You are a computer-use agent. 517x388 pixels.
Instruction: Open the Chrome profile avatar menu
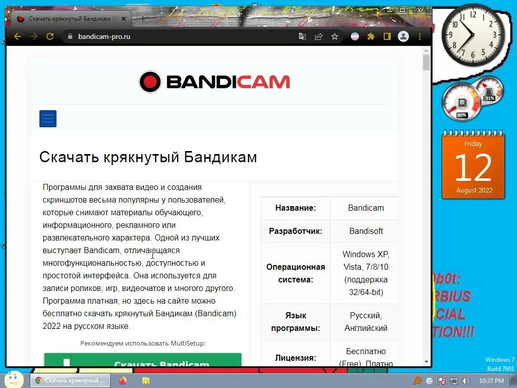point(403,36)
